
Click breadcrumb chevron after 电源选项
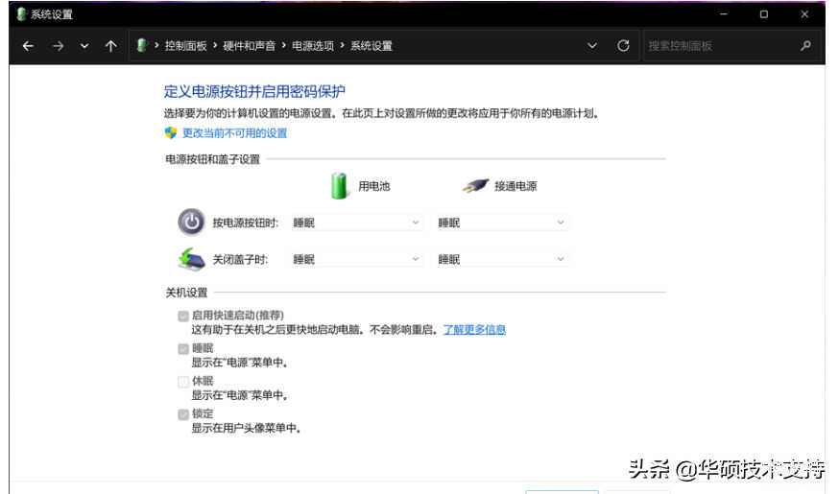(342, 45)
